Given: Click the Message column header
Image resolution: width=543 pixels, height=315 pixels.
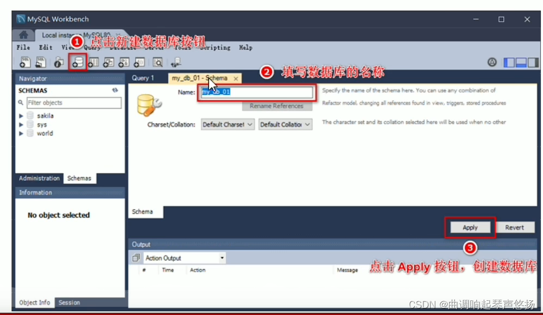Looking at the screenshot, I should 347,270.
